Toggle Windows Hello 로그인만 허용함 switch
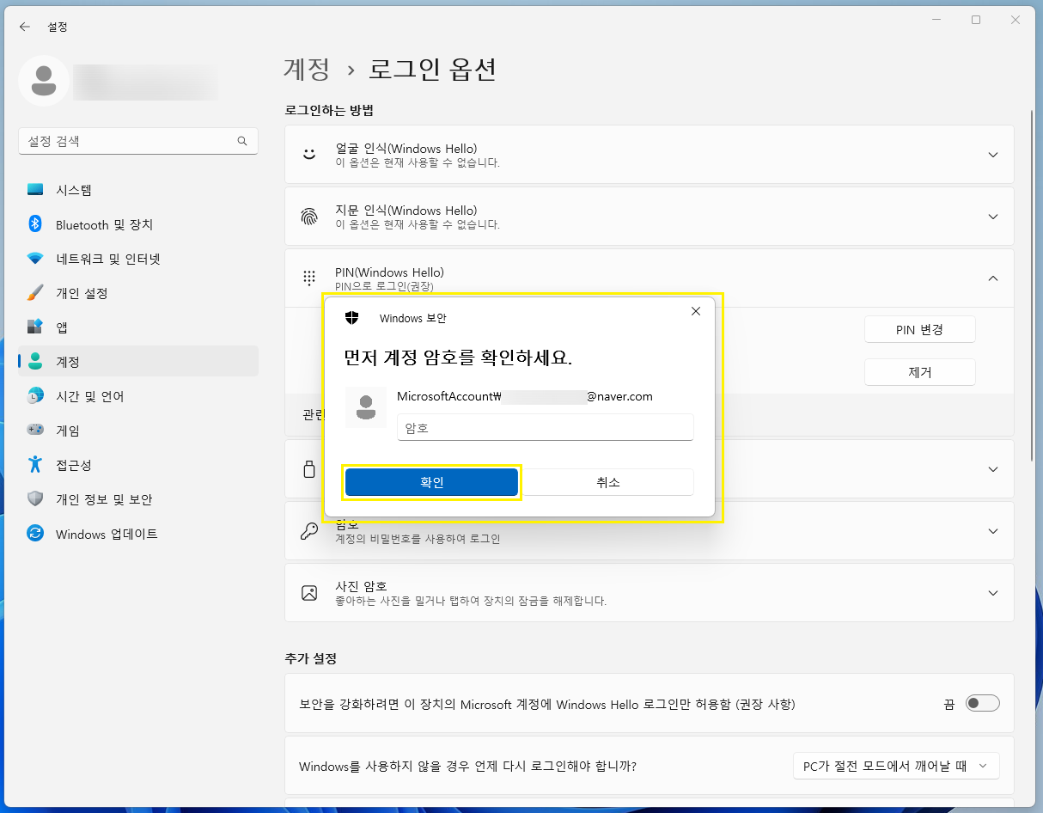This screenshot has height=813, width=1043. point(983,704)
